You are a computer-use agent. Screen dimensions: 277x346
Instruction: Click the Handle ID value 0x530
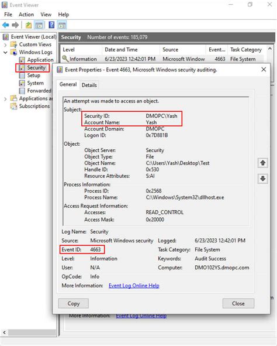pyautogui.click(x=153, y=169)
